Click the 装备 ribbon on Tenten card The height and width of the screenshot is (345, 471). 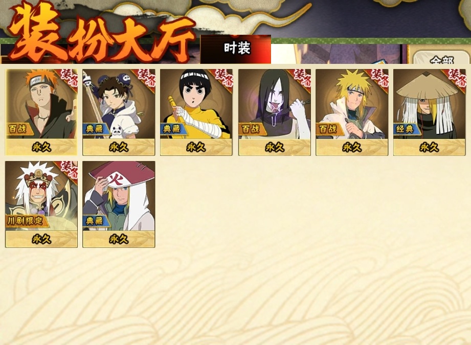pos(147,77)
